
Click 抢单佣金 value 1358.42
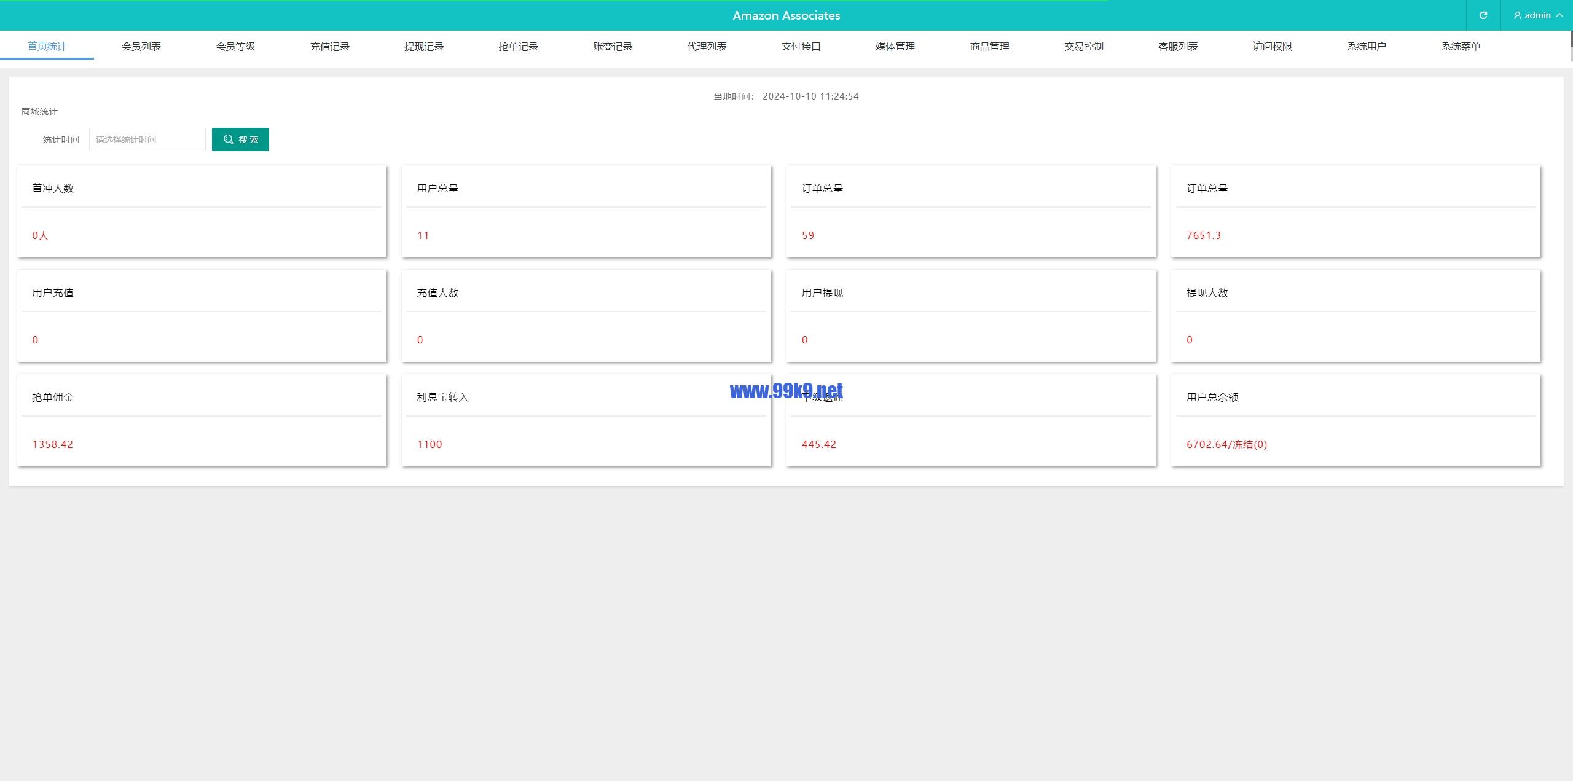click(52, 444)
